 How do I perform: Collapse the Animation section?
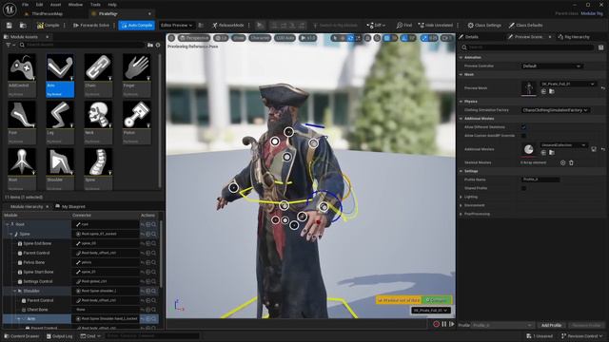(461, 57)
